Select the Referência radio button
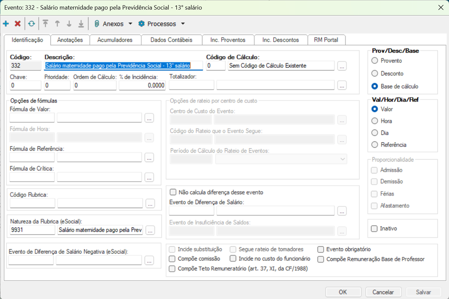This screenshot has height=299, width=449. [x=375, y=145]
